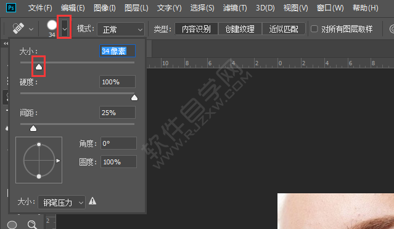This screenshot has height=229, width=394.
Task: Enable 对所有图层取样 checkbox
Action: 314,29
